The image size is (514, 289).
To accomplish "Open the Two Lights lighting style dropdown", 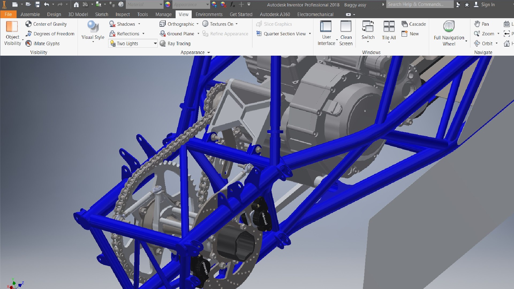I will tap(133, 43).
